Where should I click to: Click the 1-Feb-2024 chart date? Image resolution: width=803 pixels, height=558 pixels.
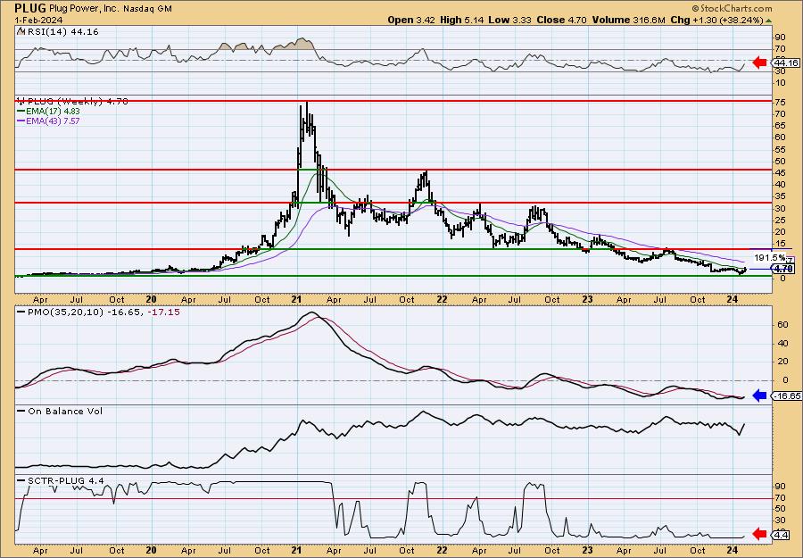pyautogui.click(x=39, y=20)
